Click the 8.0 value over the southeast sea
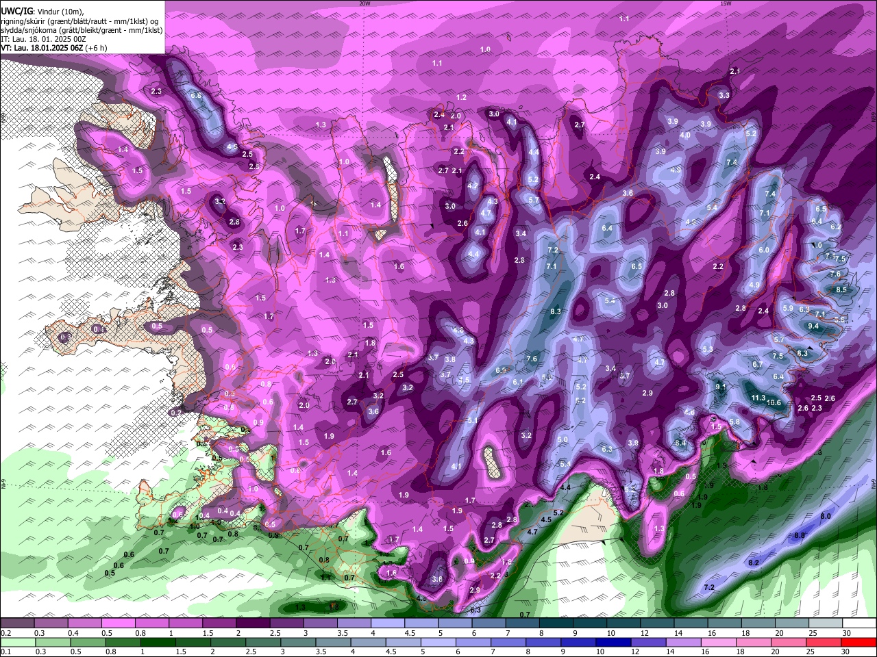This screenshot has width=877, height=657. tap(826, 516)
